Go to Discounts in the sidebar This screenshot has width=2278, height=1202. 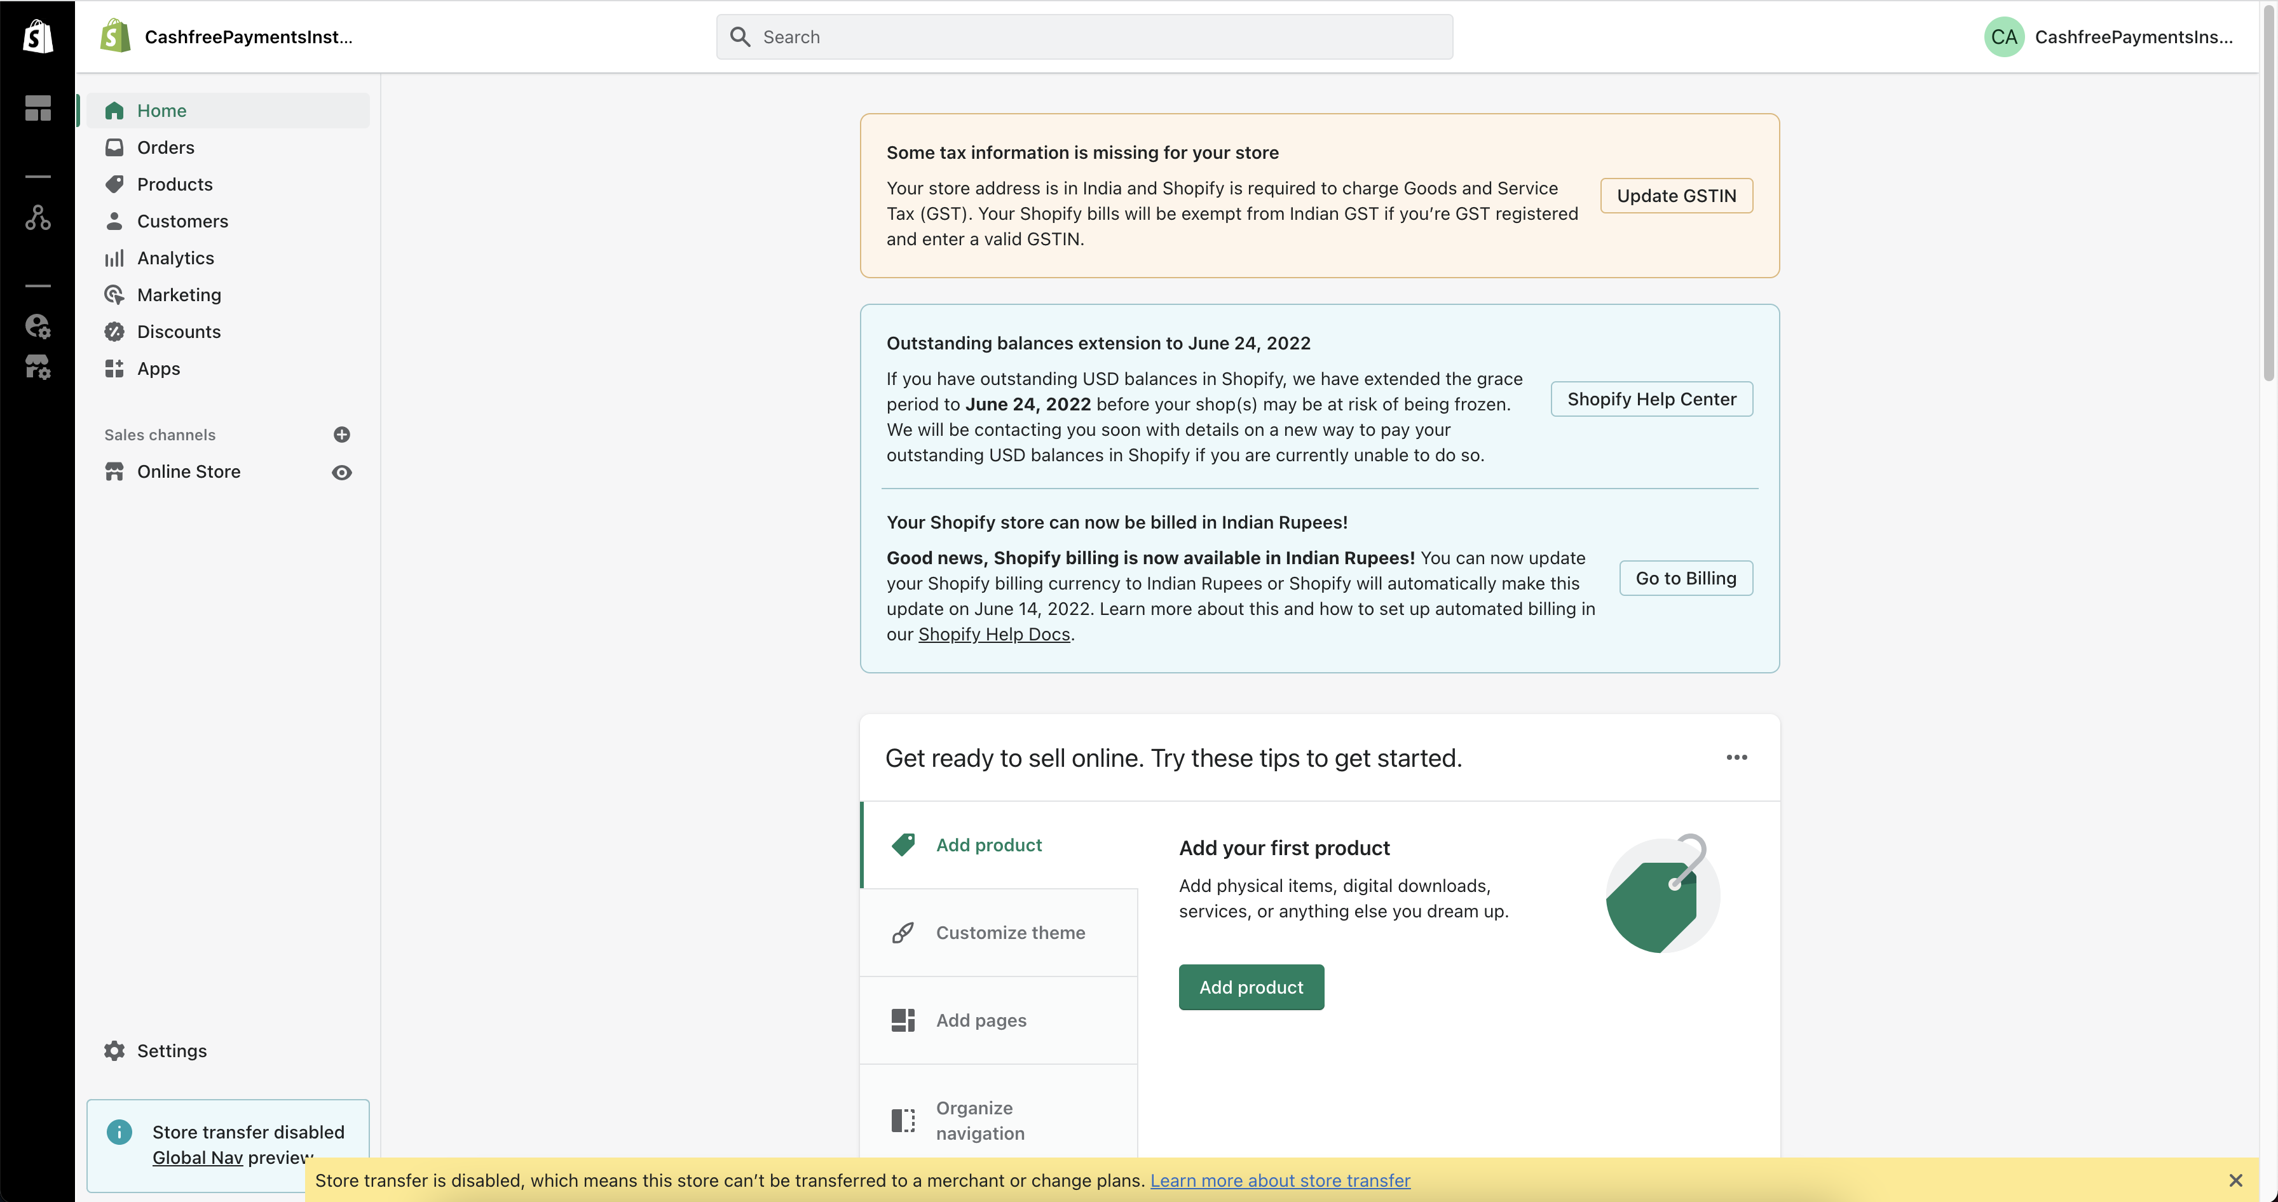228,332
